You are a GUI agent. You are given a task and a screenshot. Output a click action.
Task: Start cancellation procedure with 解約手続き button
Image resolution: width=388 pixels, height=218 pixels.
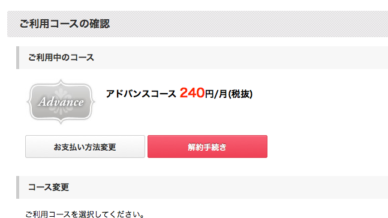(x=207, y=147)
